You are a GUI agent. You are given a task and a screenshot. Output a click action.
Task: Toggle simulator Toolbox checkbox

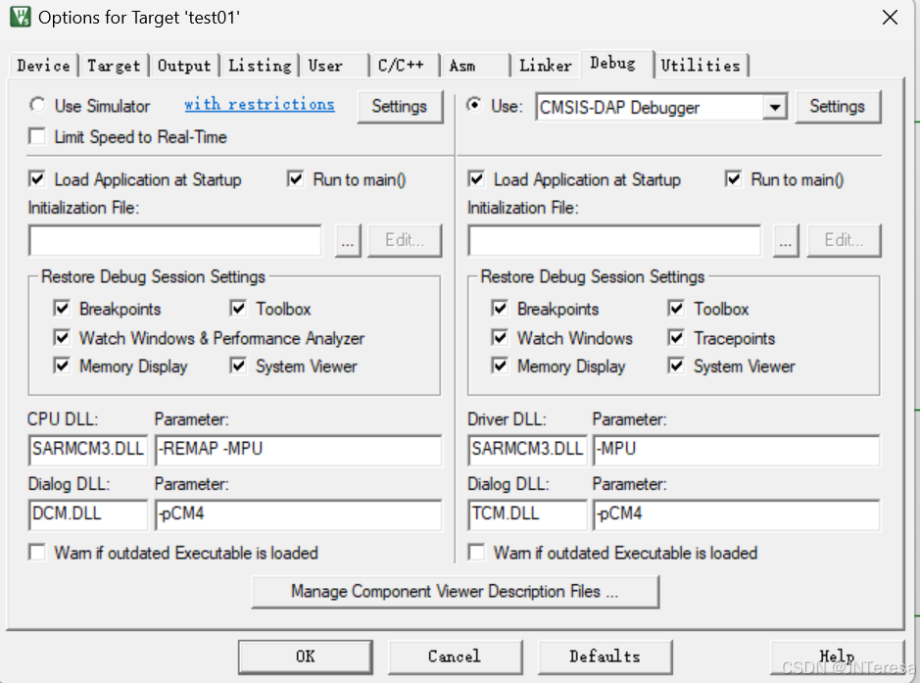(238, 308)
